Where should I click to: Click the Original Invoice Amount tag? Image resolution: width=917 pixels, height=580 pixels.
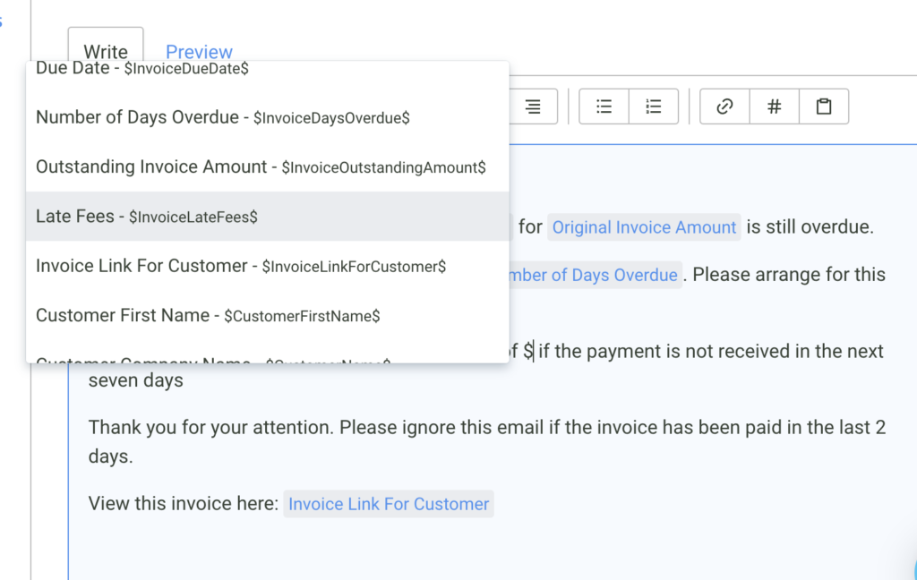[x=644, y=227]
